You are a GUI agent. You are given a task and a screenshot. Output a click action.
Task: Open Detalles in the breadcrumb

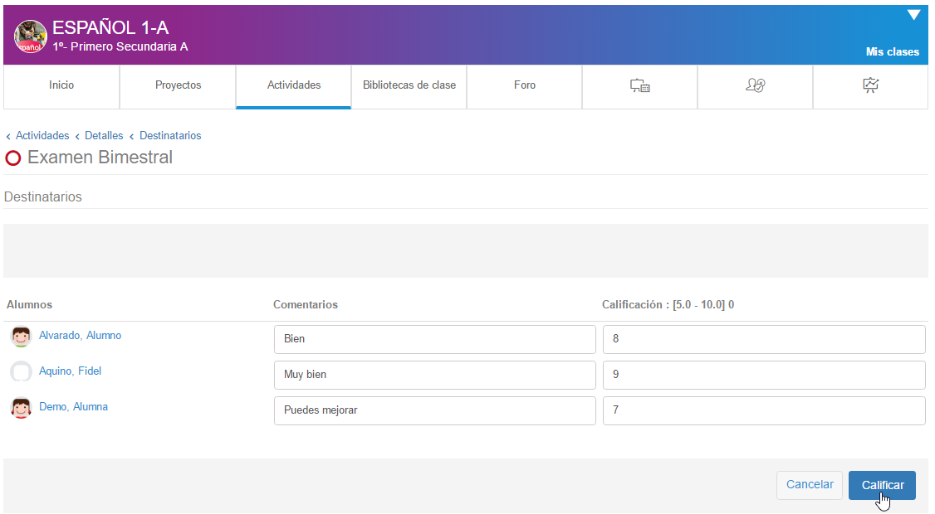pyautogui.click(x=104, y=136)
